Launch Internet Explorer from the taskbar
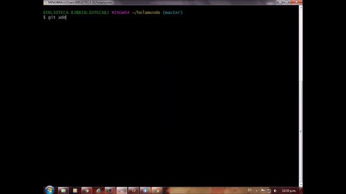346x194 pixels. tap(98, 190)
